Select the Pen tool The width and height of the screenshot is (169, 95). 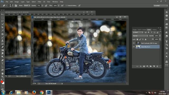2,60
